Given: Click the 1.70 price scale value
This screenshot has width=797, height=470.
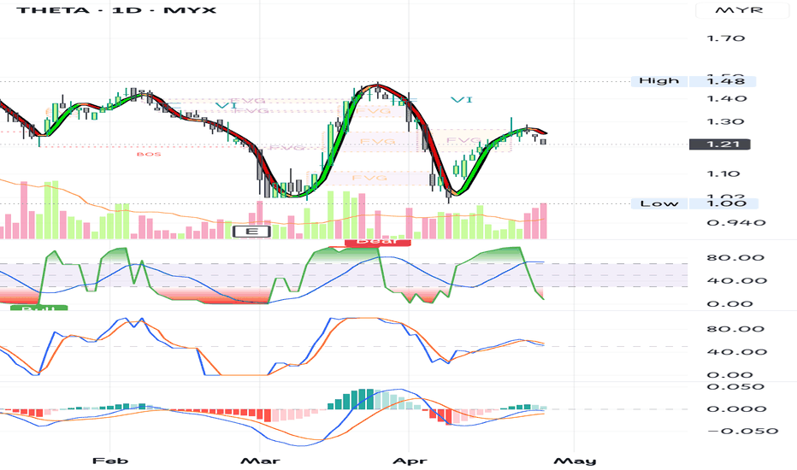Looking at the screenshot, I should 726,38.
